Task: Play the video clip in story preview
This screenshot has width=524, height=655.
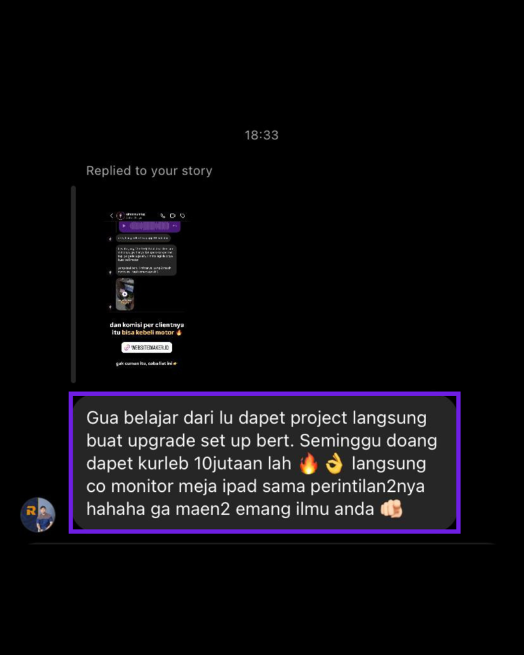Action: tap(125, 294)
